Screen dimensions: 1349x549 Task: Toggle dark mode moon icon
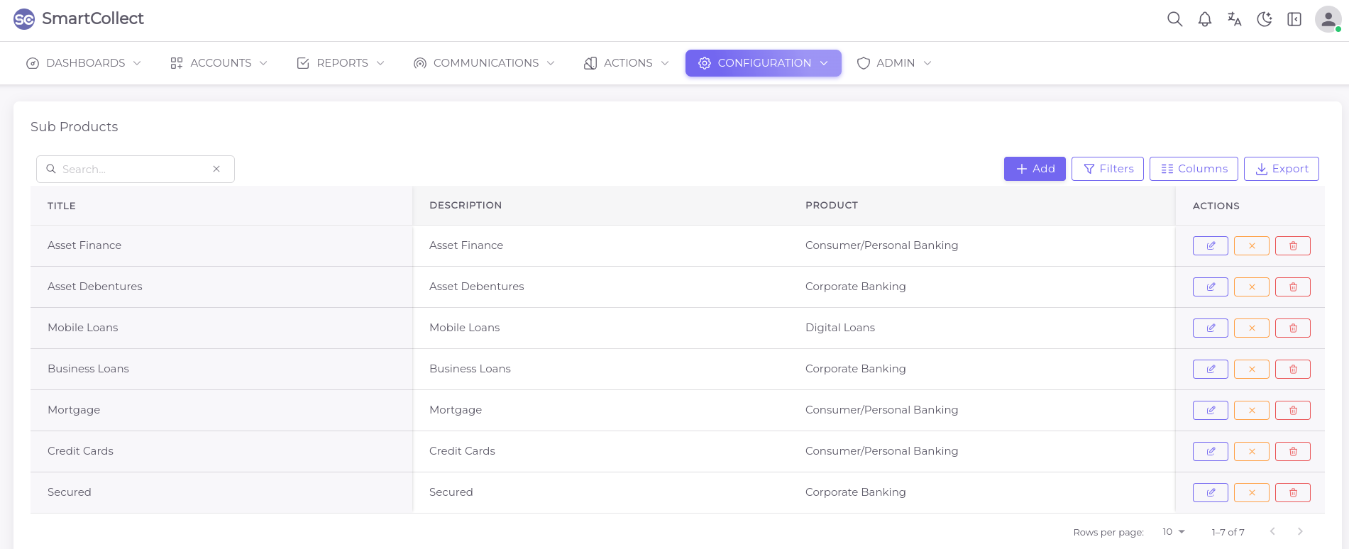[x=1264, y=19]
